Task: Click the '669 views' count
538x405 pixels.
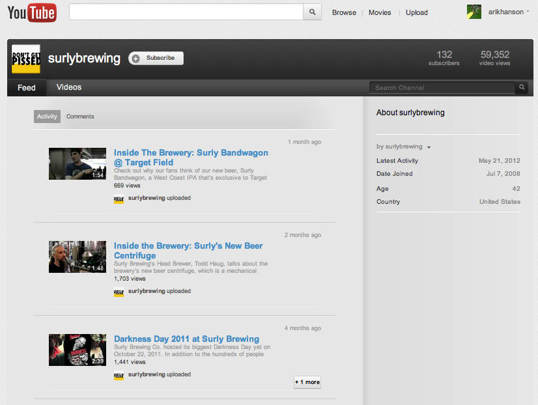Action: [x=127, y=186]
